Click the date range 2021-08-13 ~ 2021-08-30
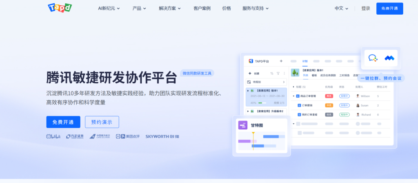 click(267, 96)
